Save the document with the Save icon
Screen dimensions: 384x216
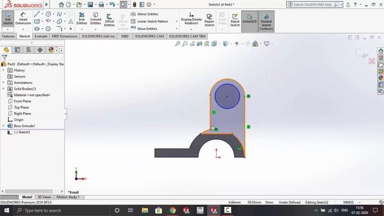click(90, 4)
